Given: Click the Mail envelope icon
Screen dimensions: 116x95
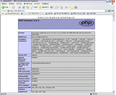Looking at the screenshot, I should [56, 7].
